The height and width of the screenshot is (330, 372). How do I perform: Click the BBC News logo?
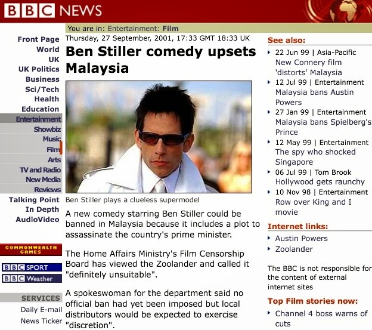point(53,11)
